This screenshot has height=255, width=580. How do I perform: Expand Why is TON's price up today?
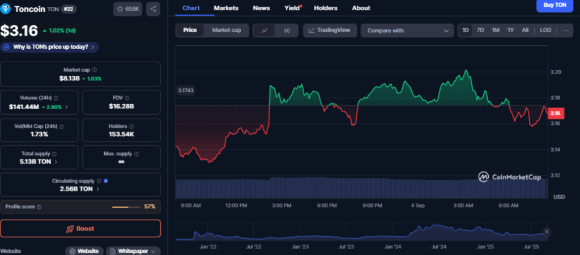pos(49,47)
